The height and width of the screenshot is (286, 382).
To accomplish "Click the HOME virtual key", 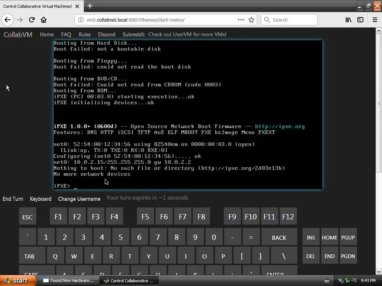I will [330, 236].
